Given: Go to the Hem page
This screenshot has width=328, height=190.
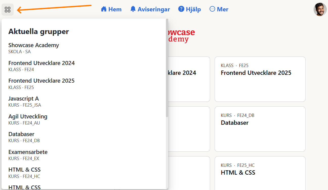Looking at the screenshot, I should click(115, 9).
